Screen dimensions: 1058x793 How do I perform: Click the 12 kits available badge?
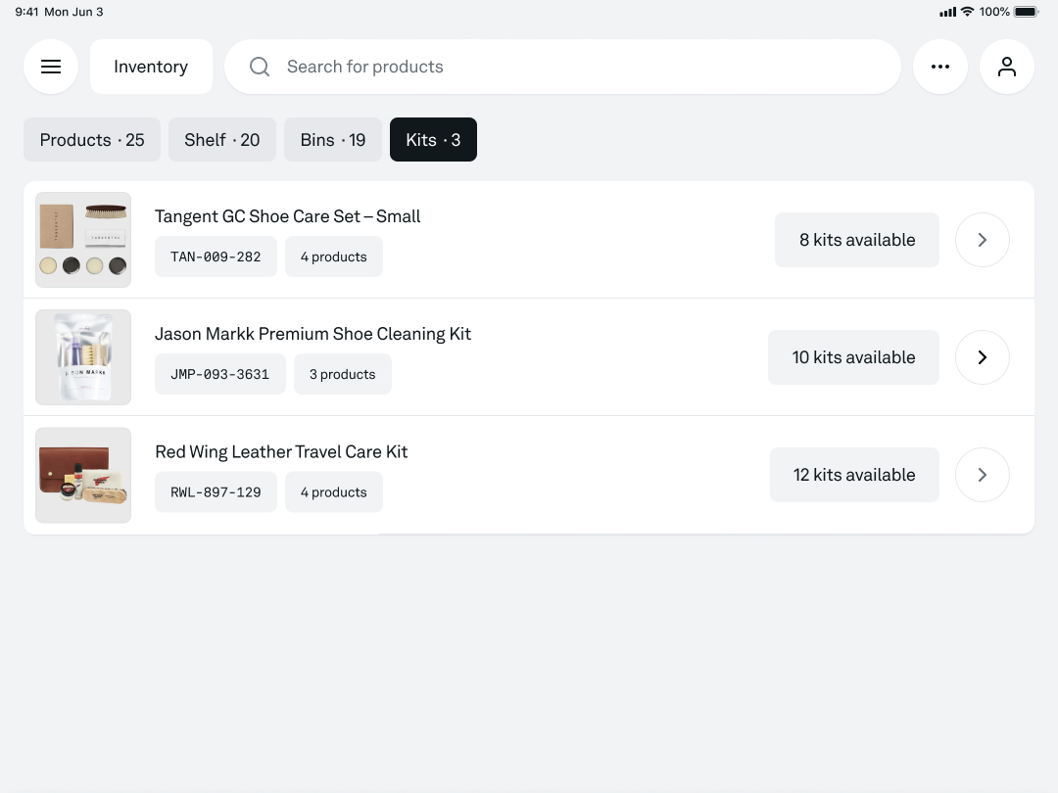(854, 475)
